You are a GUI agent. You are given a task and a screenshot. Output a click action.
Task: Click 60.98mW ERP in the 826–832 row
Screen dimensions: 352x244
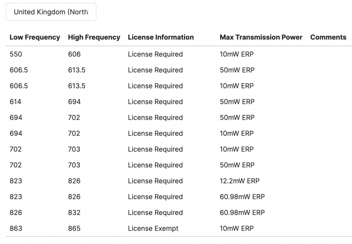click(x=242, y=213)
